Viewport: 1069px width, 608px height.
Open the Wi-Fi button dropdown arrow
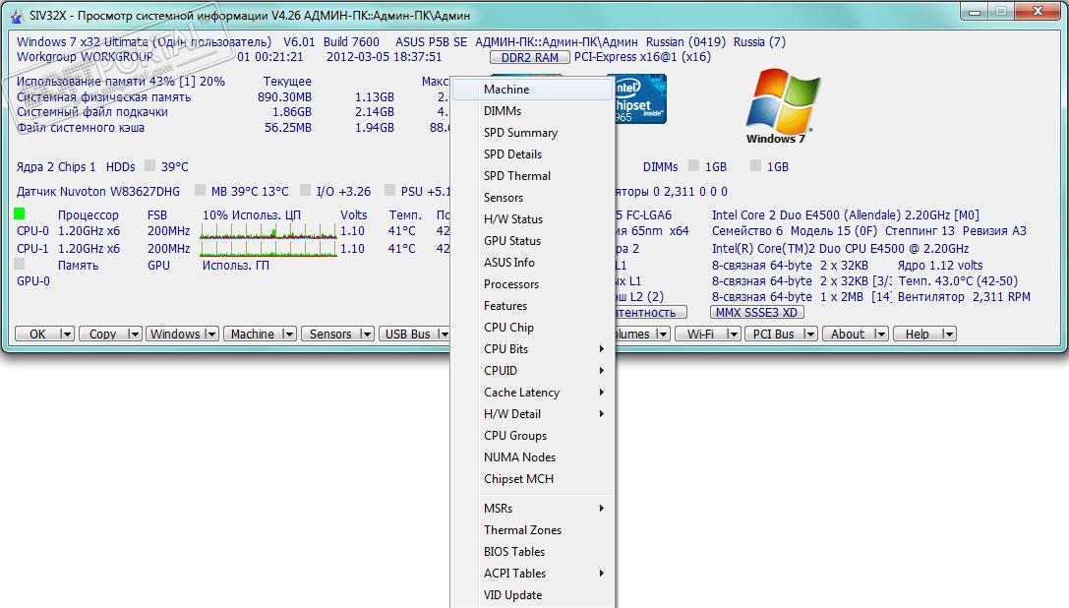click(733, 334)
